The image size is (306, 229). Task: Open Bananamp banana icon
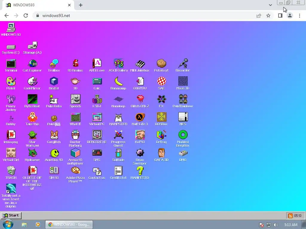(x=118, y=83)
